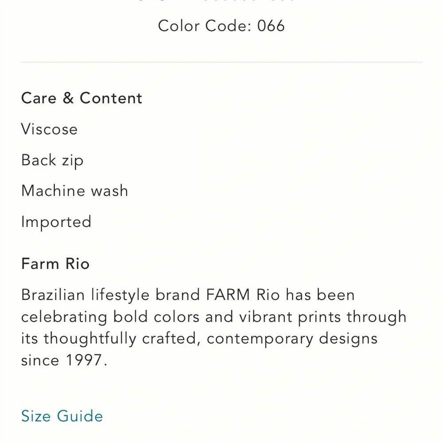Click the Imported detail line
443x443 pixels.
pyautogui.click(x=56, y=222)
